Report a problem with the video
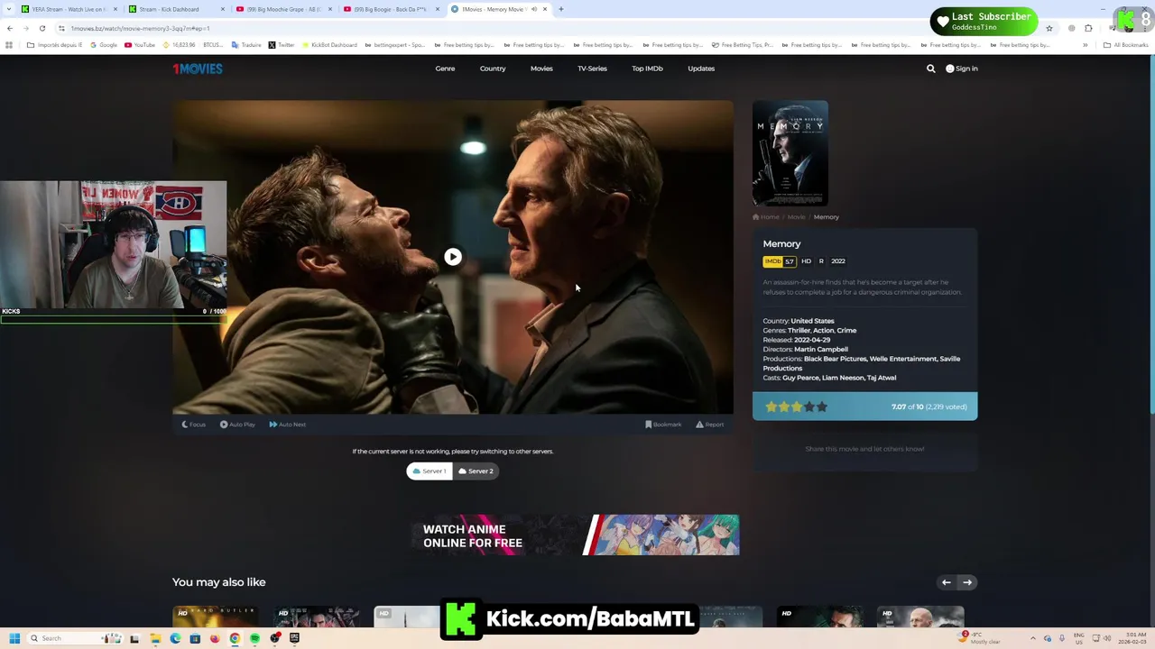The image size is (1155, 649). click(709, 425)
